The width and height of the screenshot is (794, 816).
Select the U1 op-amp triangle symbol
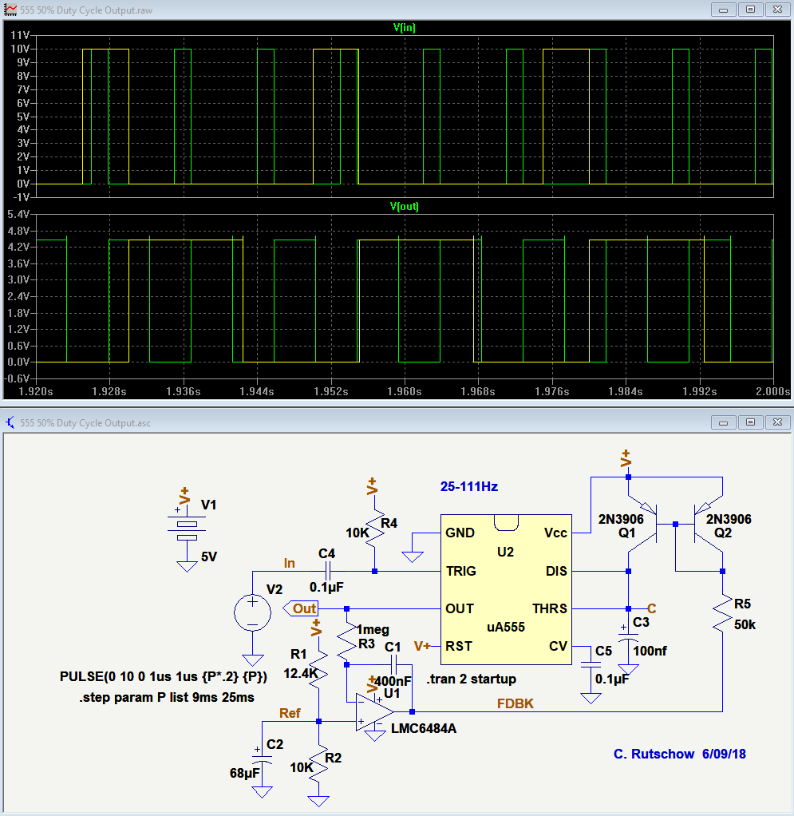click(374, 711)
